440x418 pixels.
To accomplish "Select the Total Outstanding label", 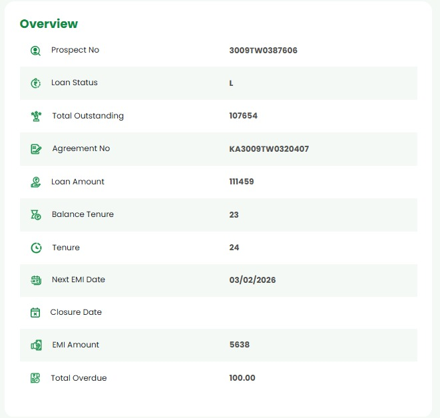I will 88,116.
